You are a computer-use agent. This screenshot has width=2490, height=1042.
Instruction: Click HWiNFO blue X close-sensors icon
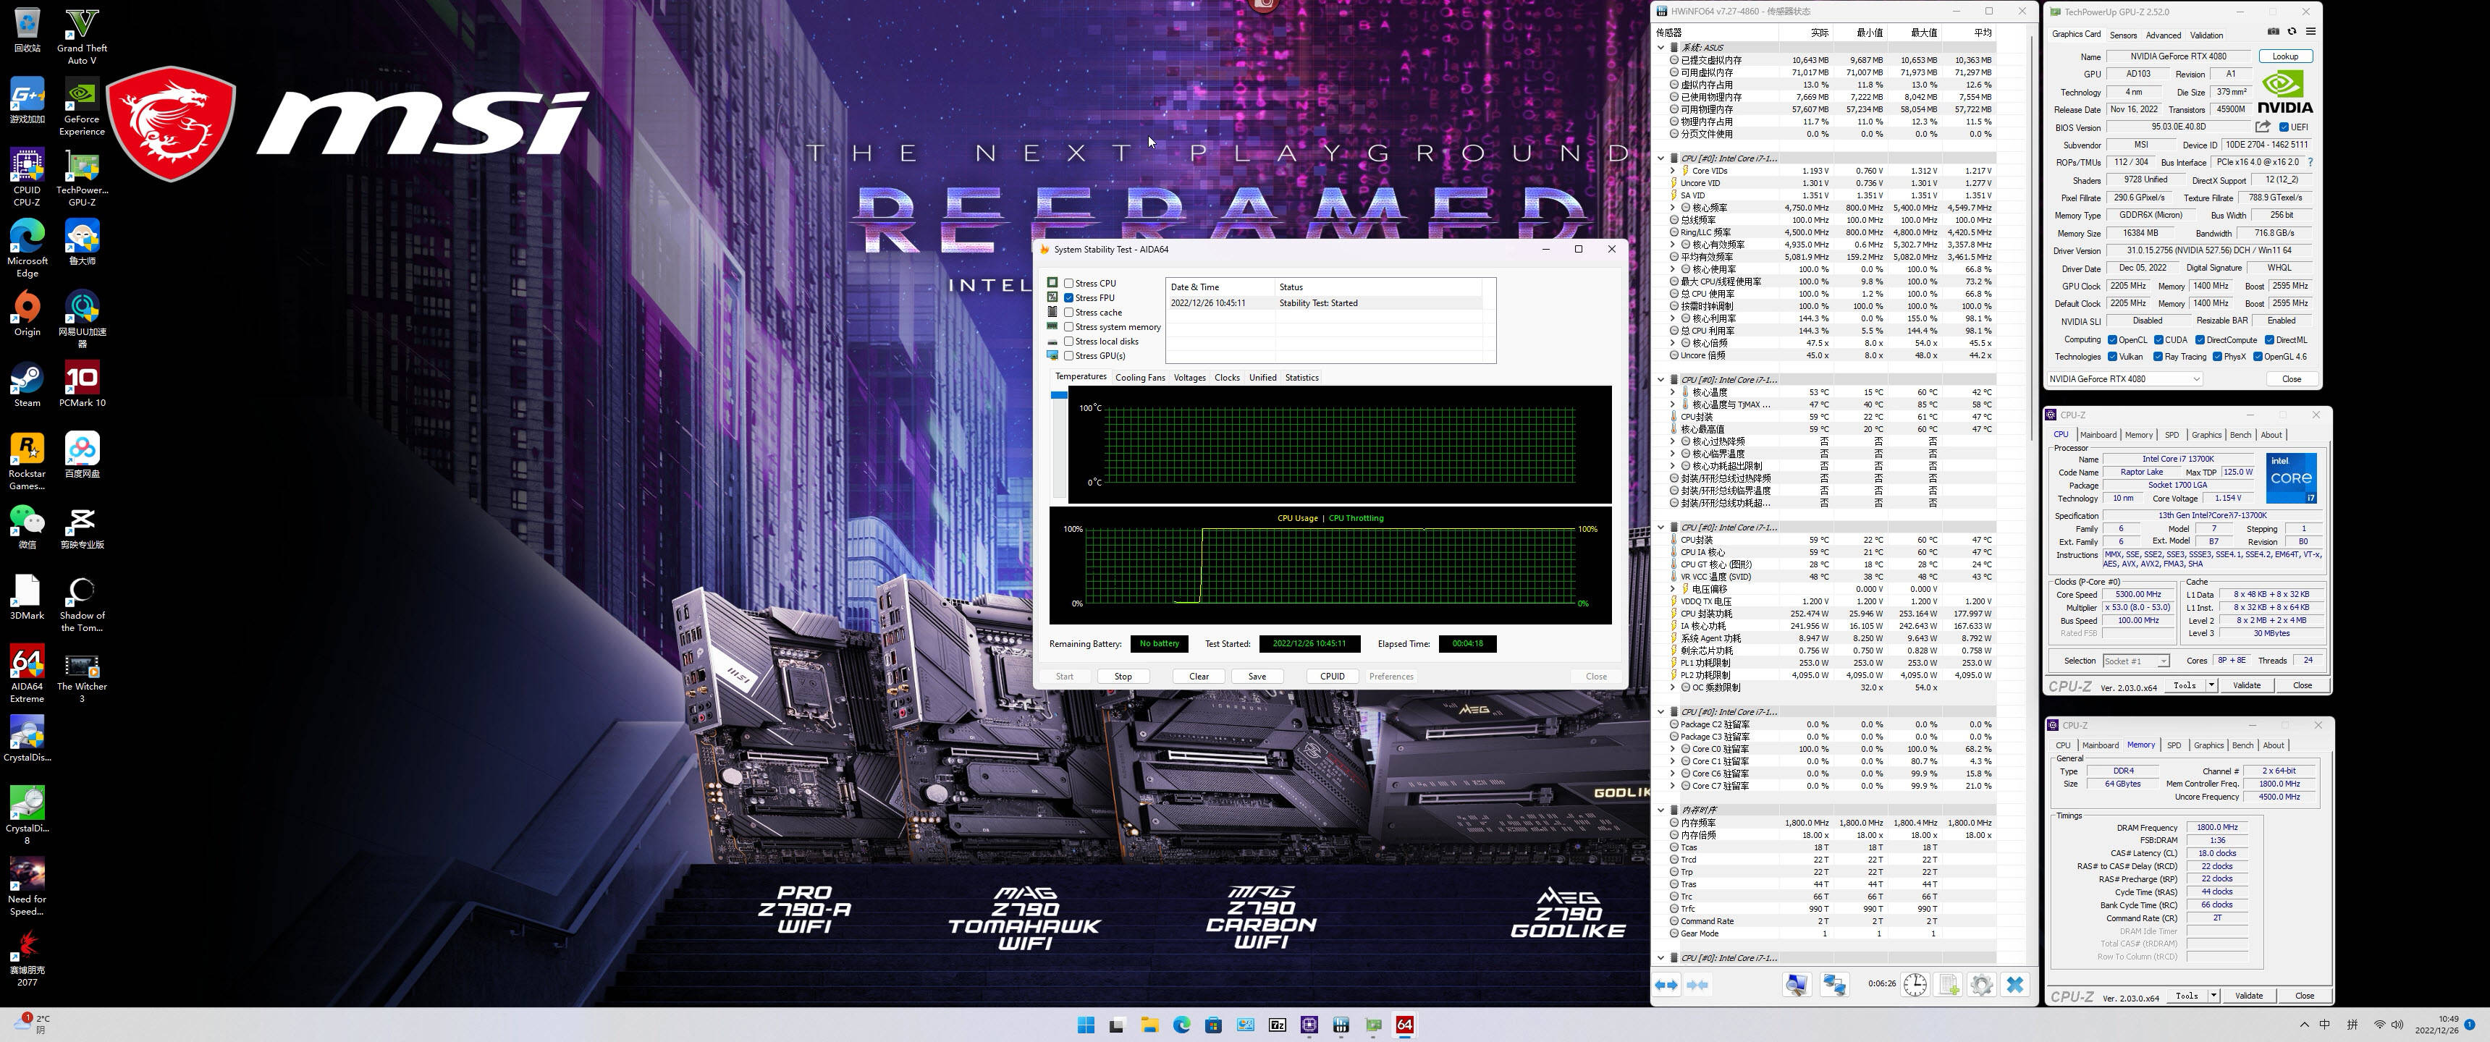pyautogui.click(x=2014, y=984)
